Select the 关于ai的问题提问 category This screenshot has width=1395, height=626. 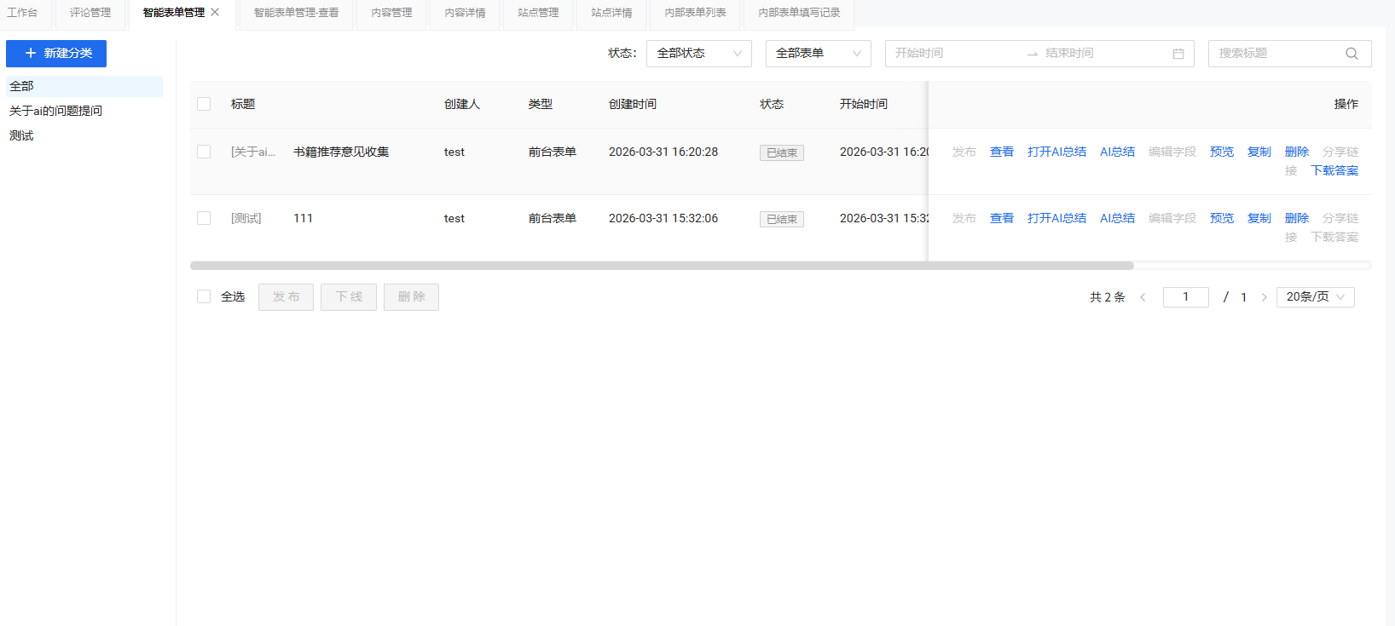point(56,111)
